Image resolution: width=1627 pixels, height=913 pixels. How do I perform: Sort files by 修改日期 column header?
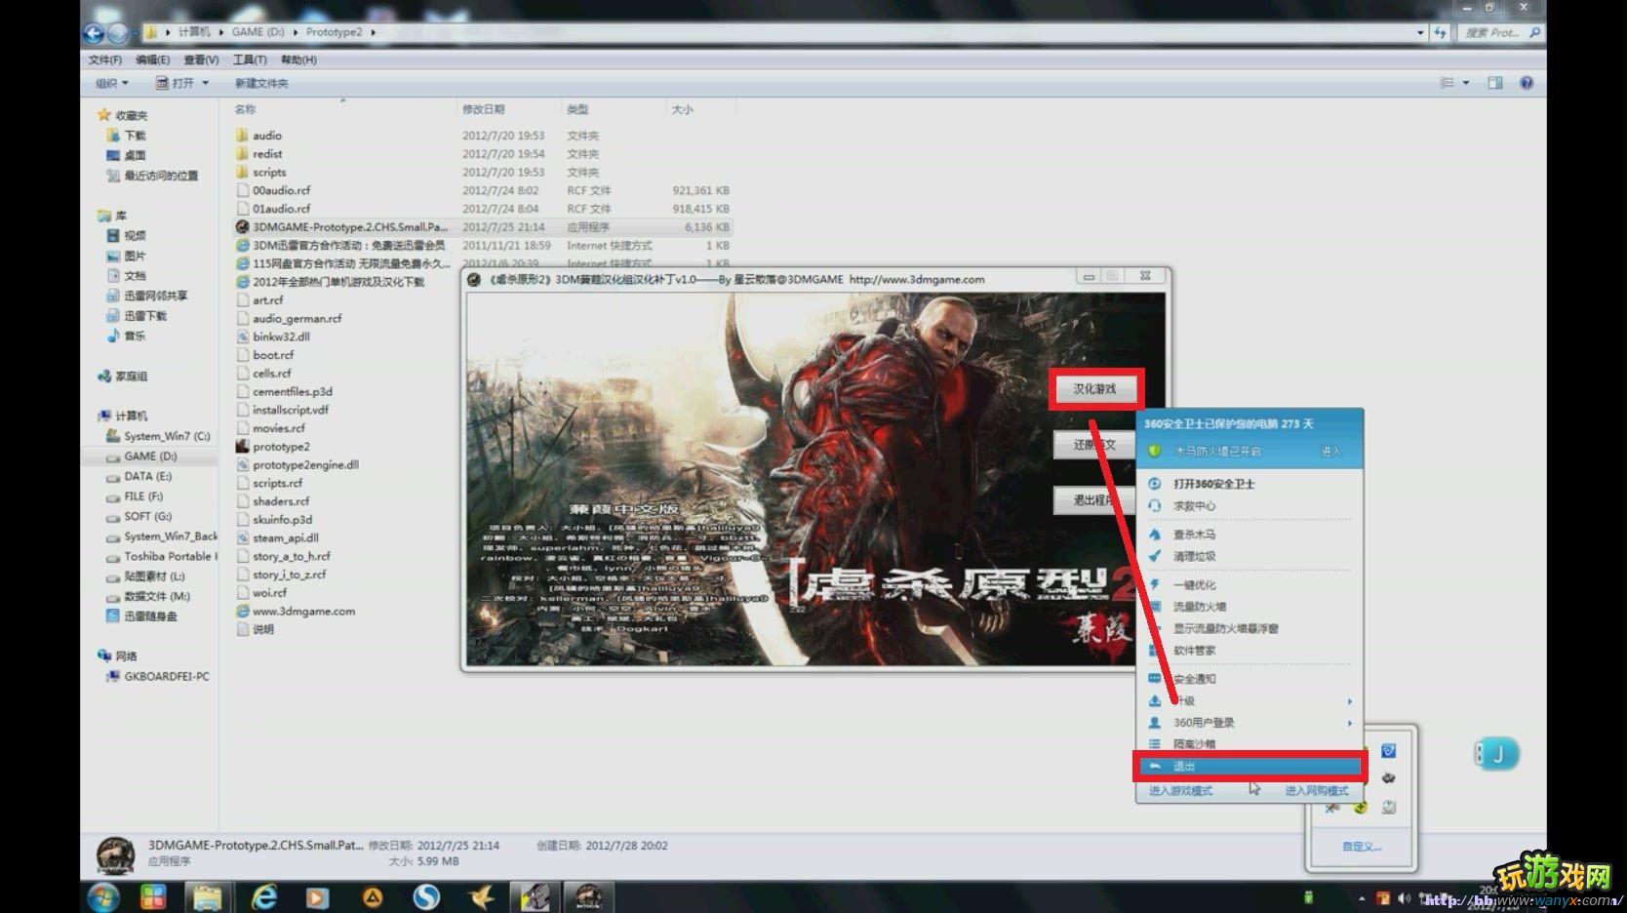(x=484, y=109)
